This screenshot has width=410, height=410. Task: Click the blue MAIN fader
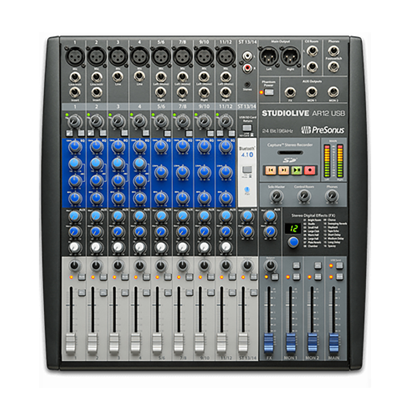334,343
